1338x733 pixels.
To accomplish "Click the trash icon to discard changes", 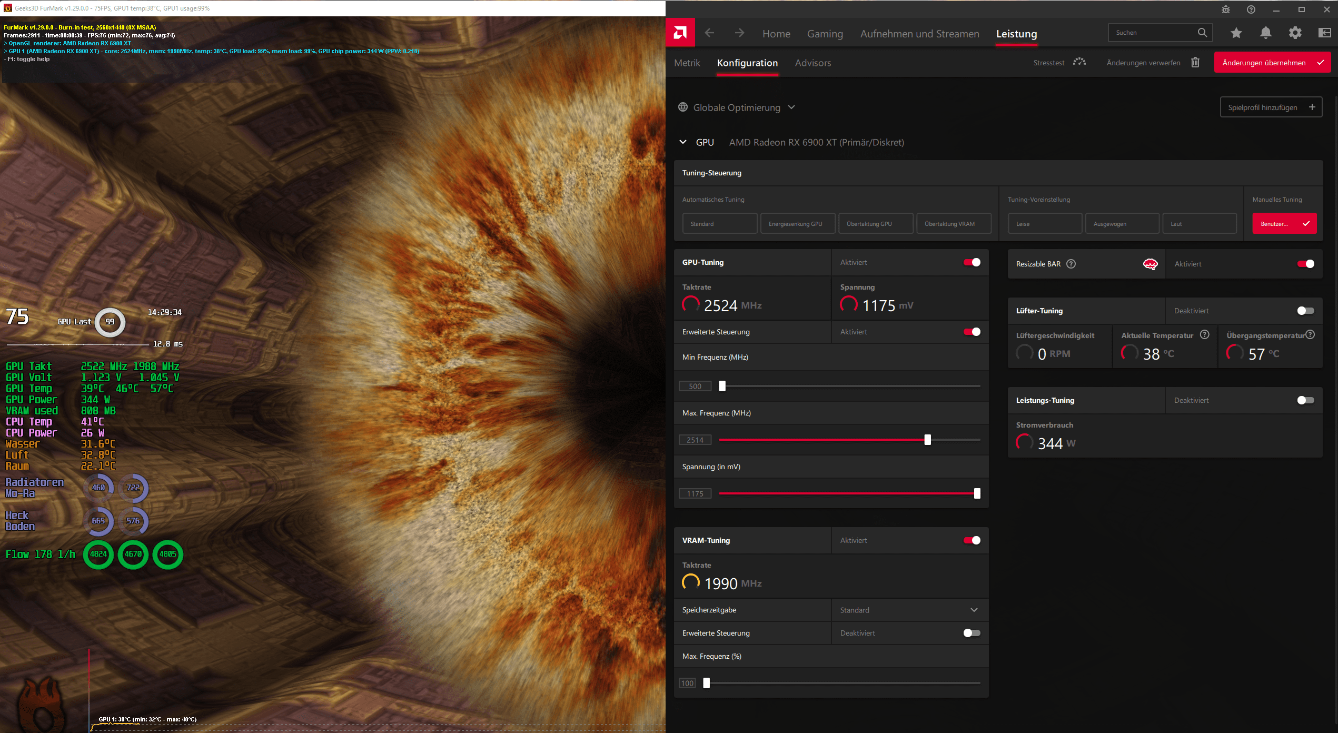I will pos(1195,62).
